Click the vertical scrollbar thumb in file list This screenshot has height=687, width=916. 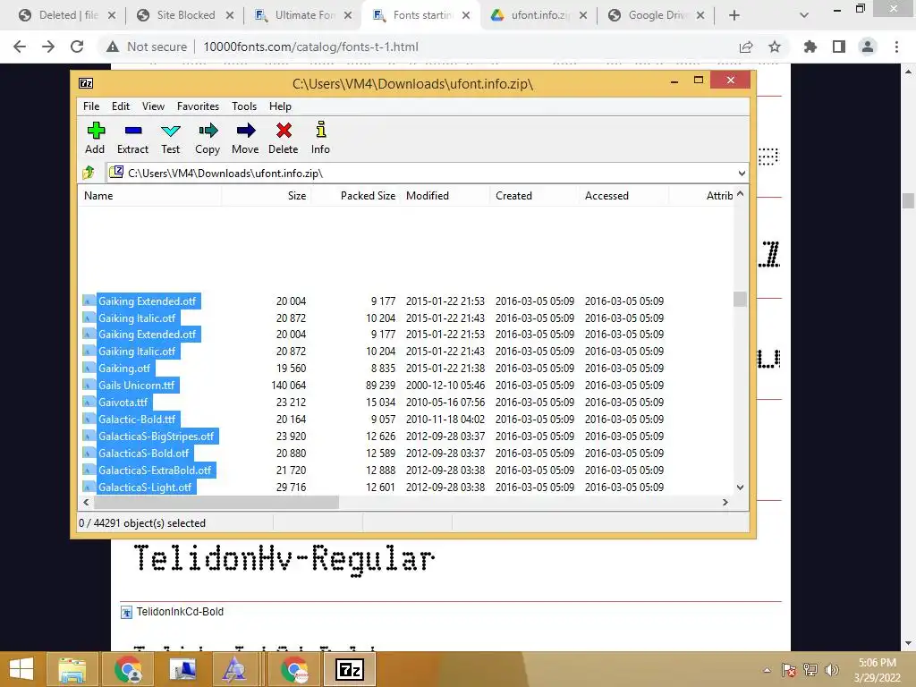click(740, 299)
